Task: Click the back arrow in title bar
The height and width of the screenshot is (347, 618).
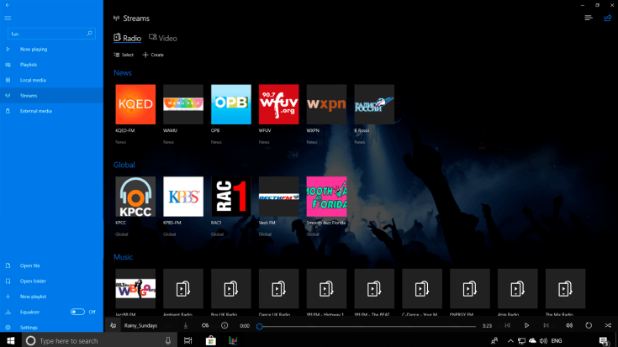Action: click(7, 5)
